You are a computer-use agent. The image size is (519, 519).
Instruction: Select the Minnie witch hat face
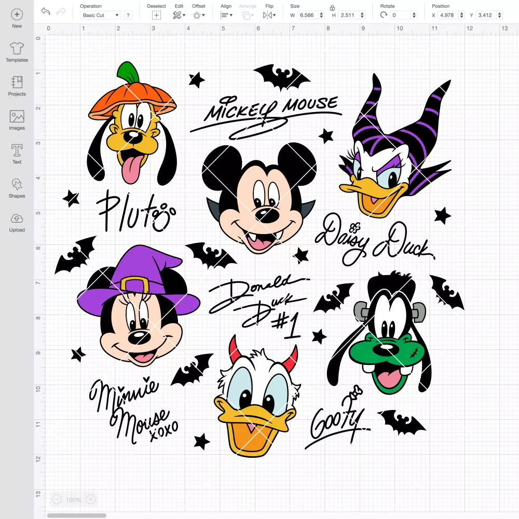tap(139, 306)
